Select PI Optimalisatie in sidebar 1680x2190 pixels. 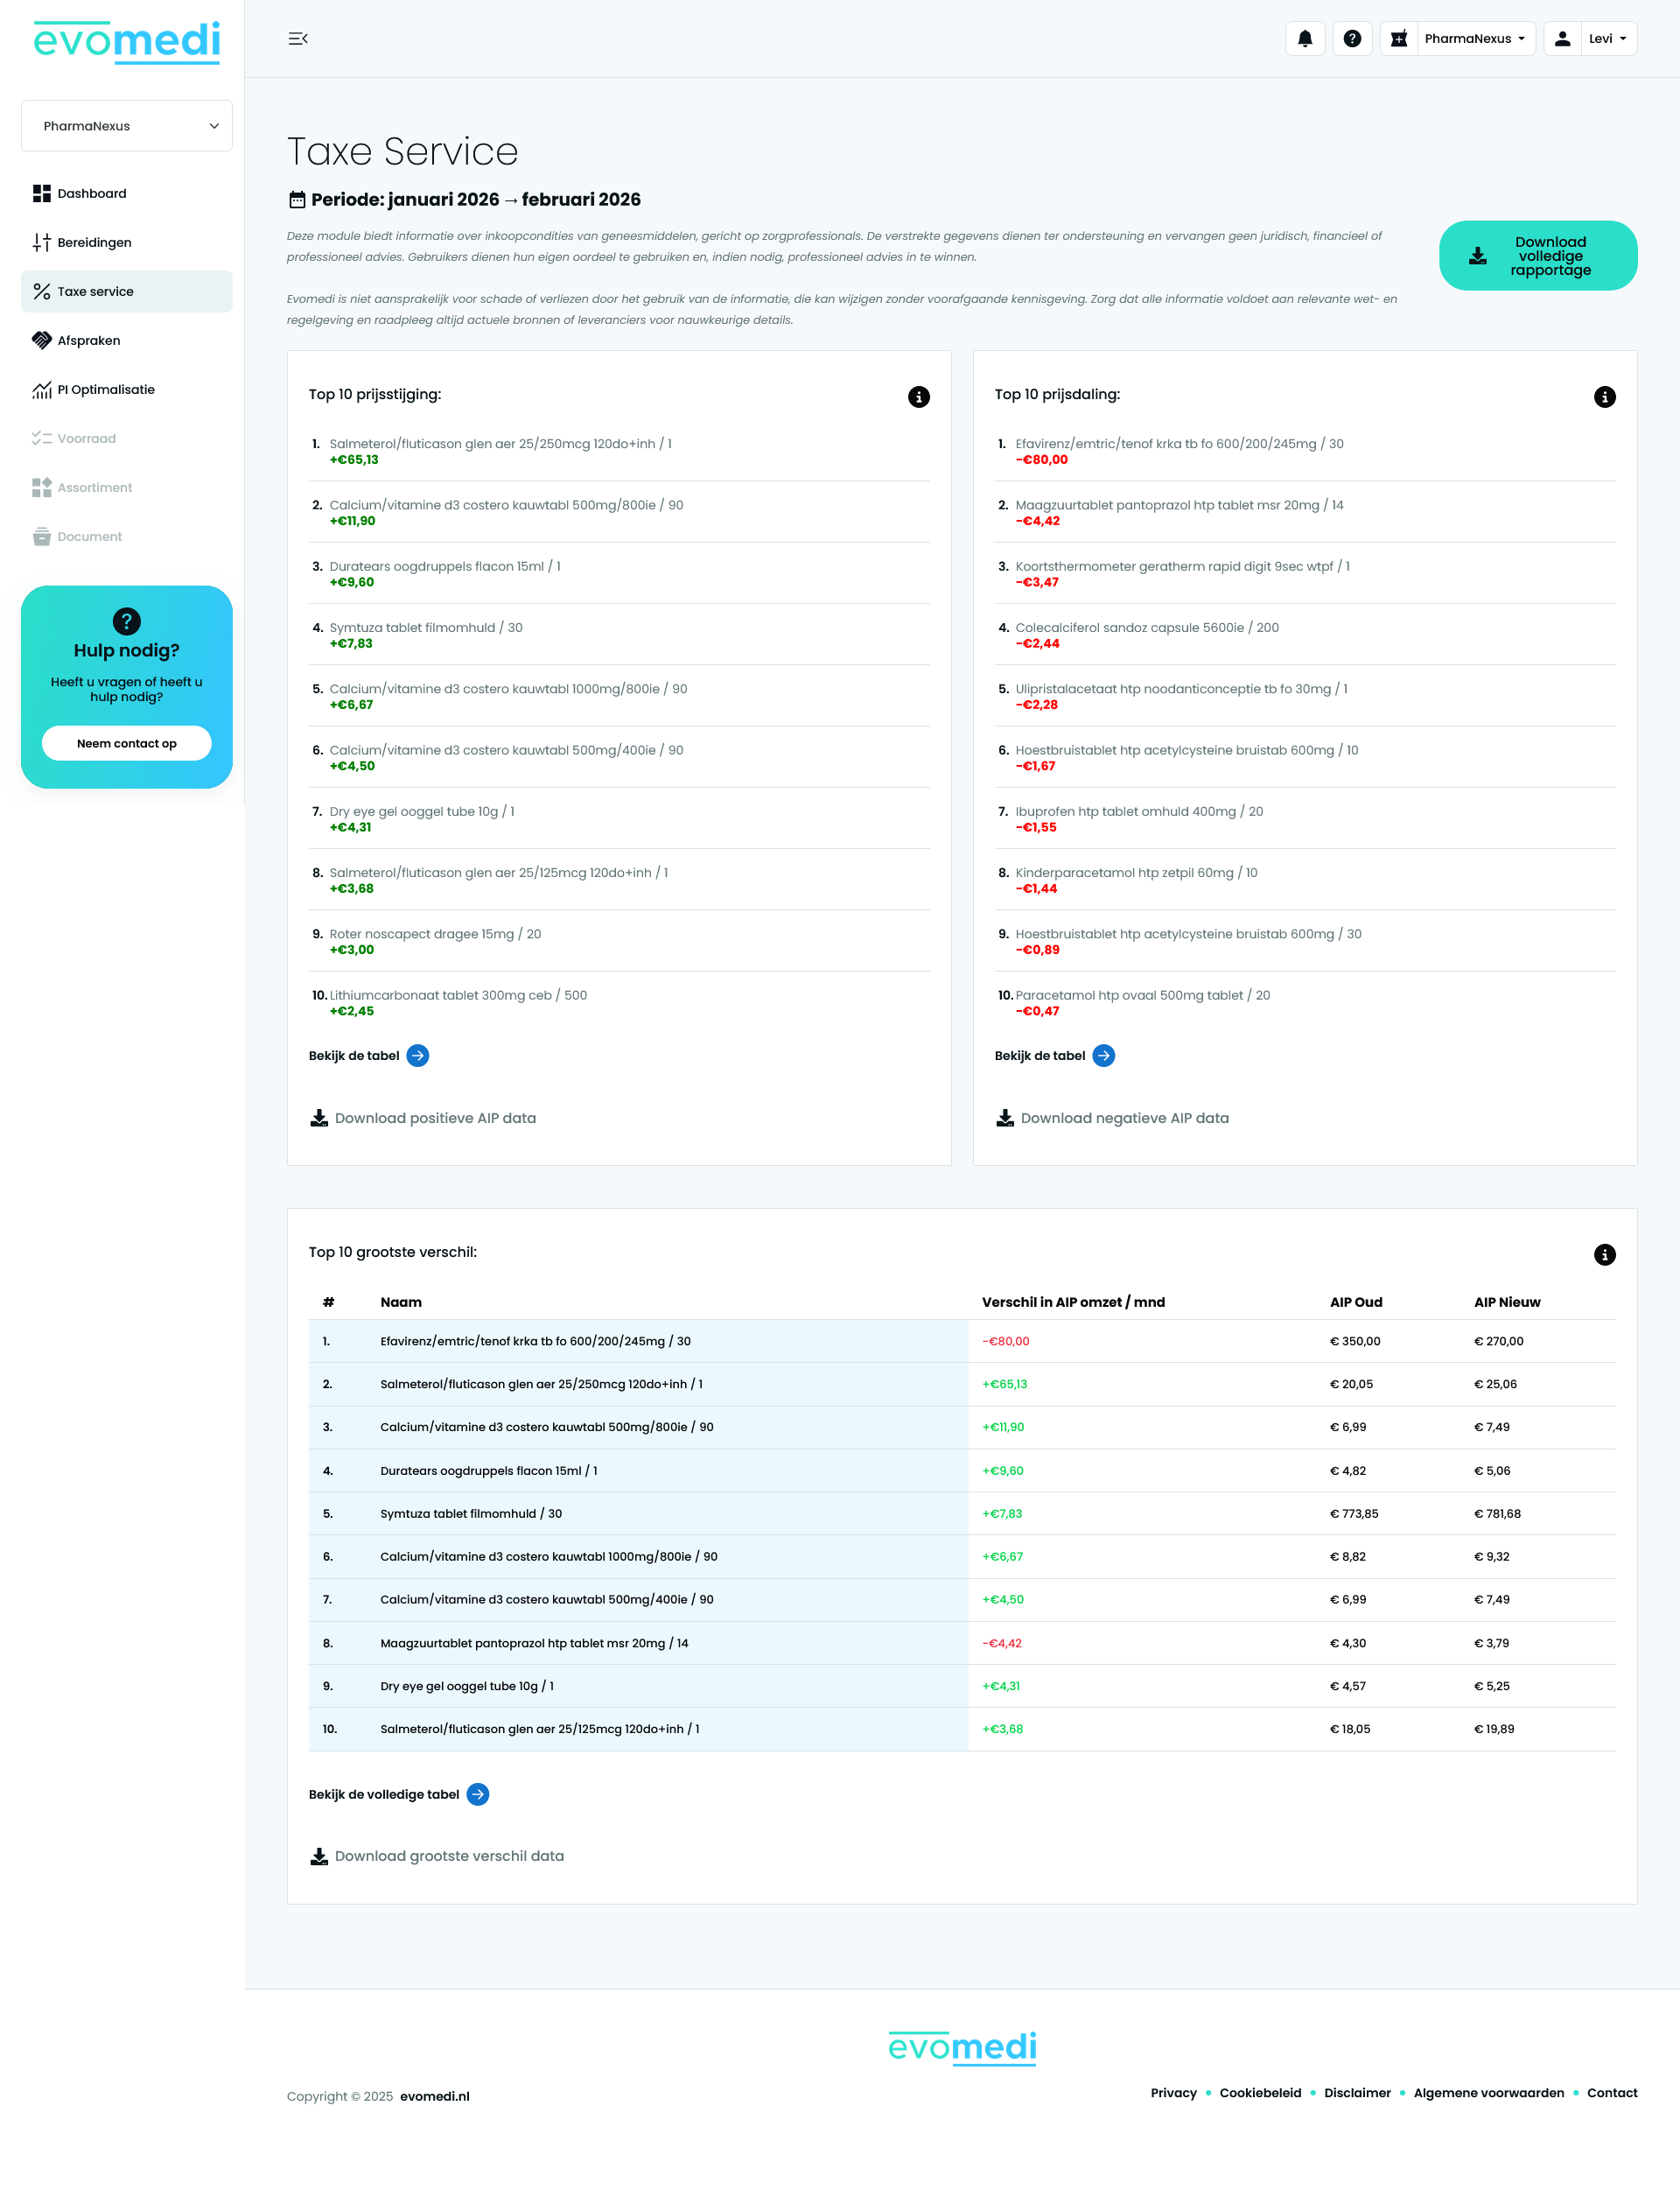[106, 390]
